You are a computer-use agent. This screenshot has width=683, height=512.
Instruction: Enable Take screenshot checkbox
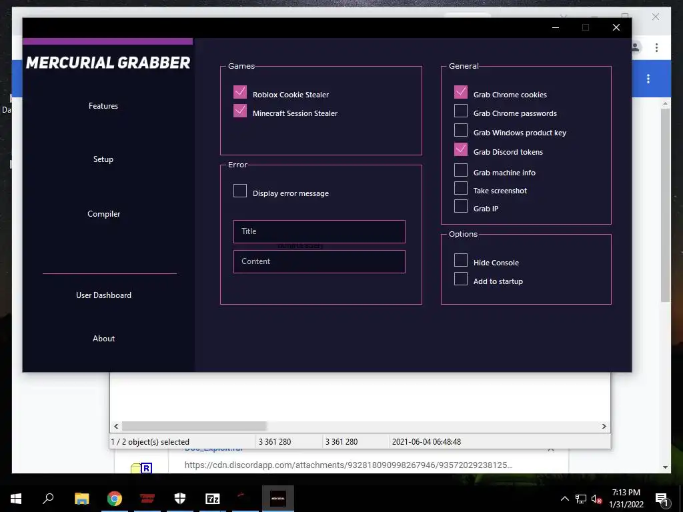[461, 188]
